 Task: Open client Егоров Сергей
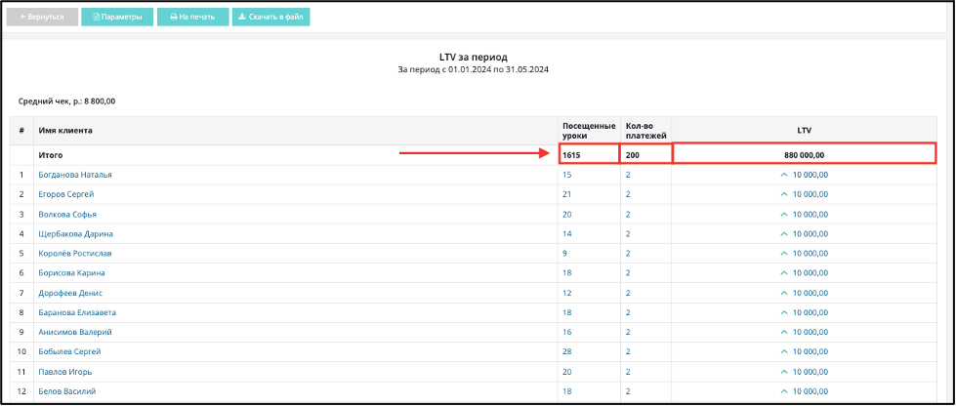pos(65,194)
